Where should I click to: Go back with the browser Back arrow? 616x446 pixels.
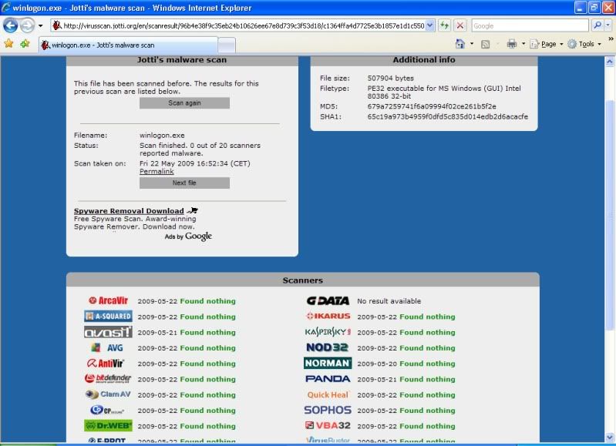click(11, 26)
